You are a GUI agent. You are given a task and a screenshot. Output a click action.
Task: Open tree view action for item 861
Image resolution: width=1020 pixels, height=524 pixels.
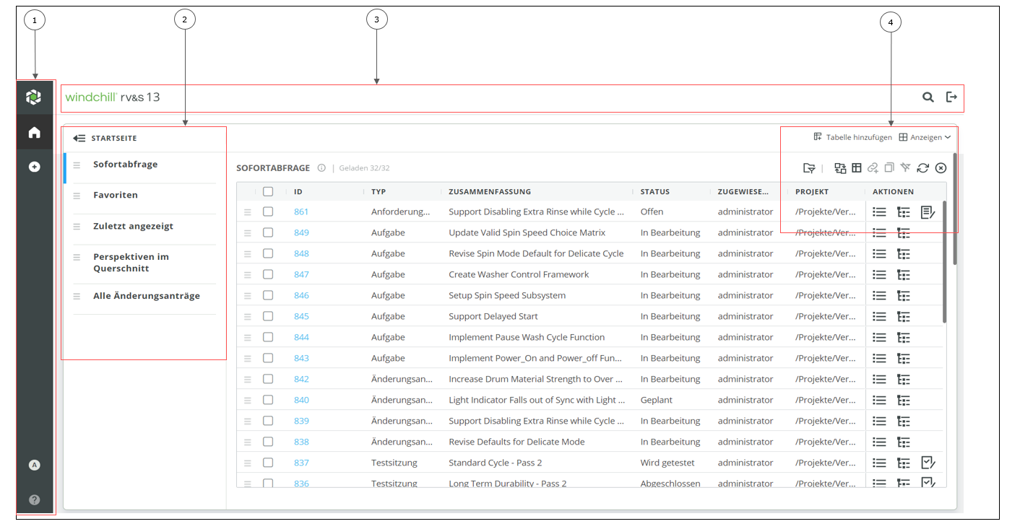tap(904, 212)
